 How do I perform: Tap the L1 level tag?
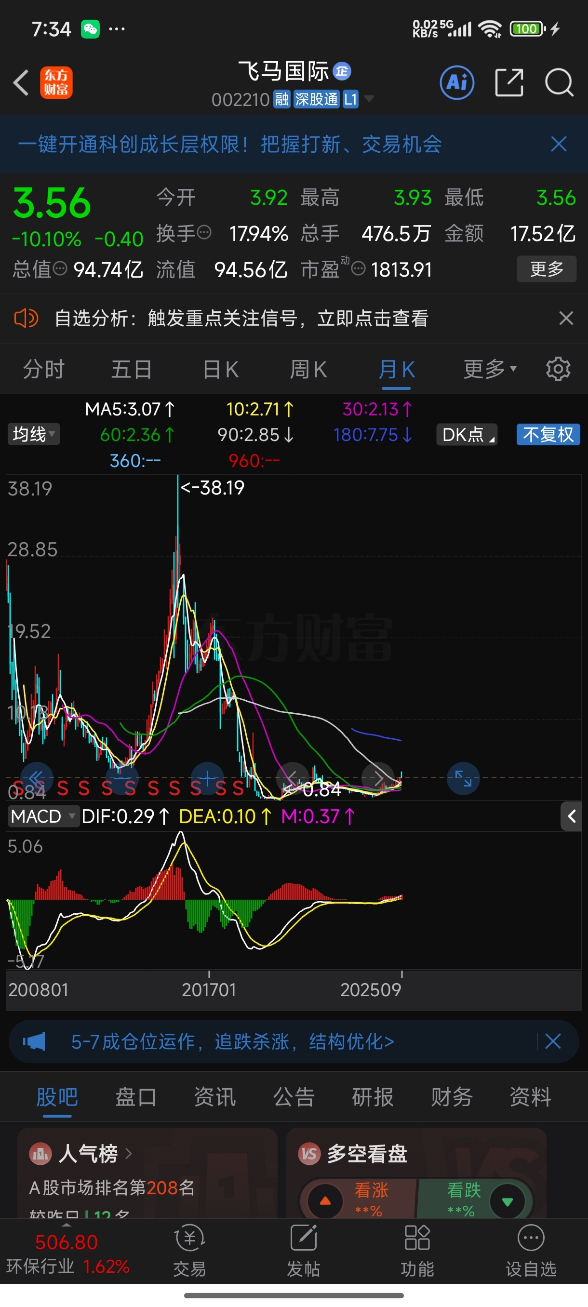(350, 99)
